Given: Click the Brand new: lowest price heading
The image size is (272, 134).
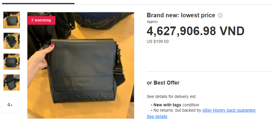Looking at the screenshot, I should pyautogui.click(x=181, y=15).
